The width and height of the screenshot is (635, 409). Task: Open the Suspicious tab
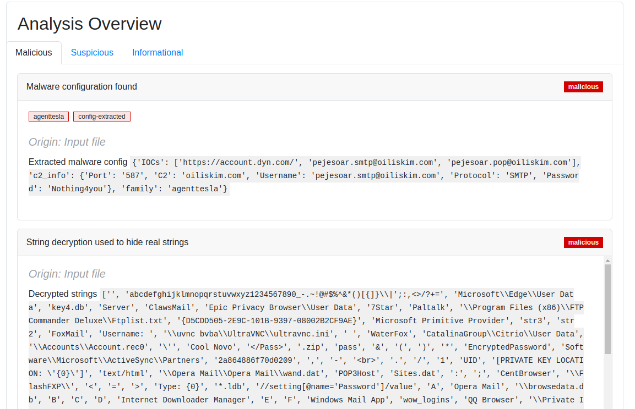tap(92, 53)
